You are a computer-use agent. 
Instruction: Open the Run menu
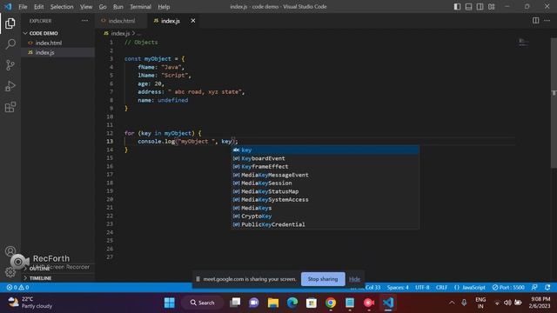click(x=118, y=7)
